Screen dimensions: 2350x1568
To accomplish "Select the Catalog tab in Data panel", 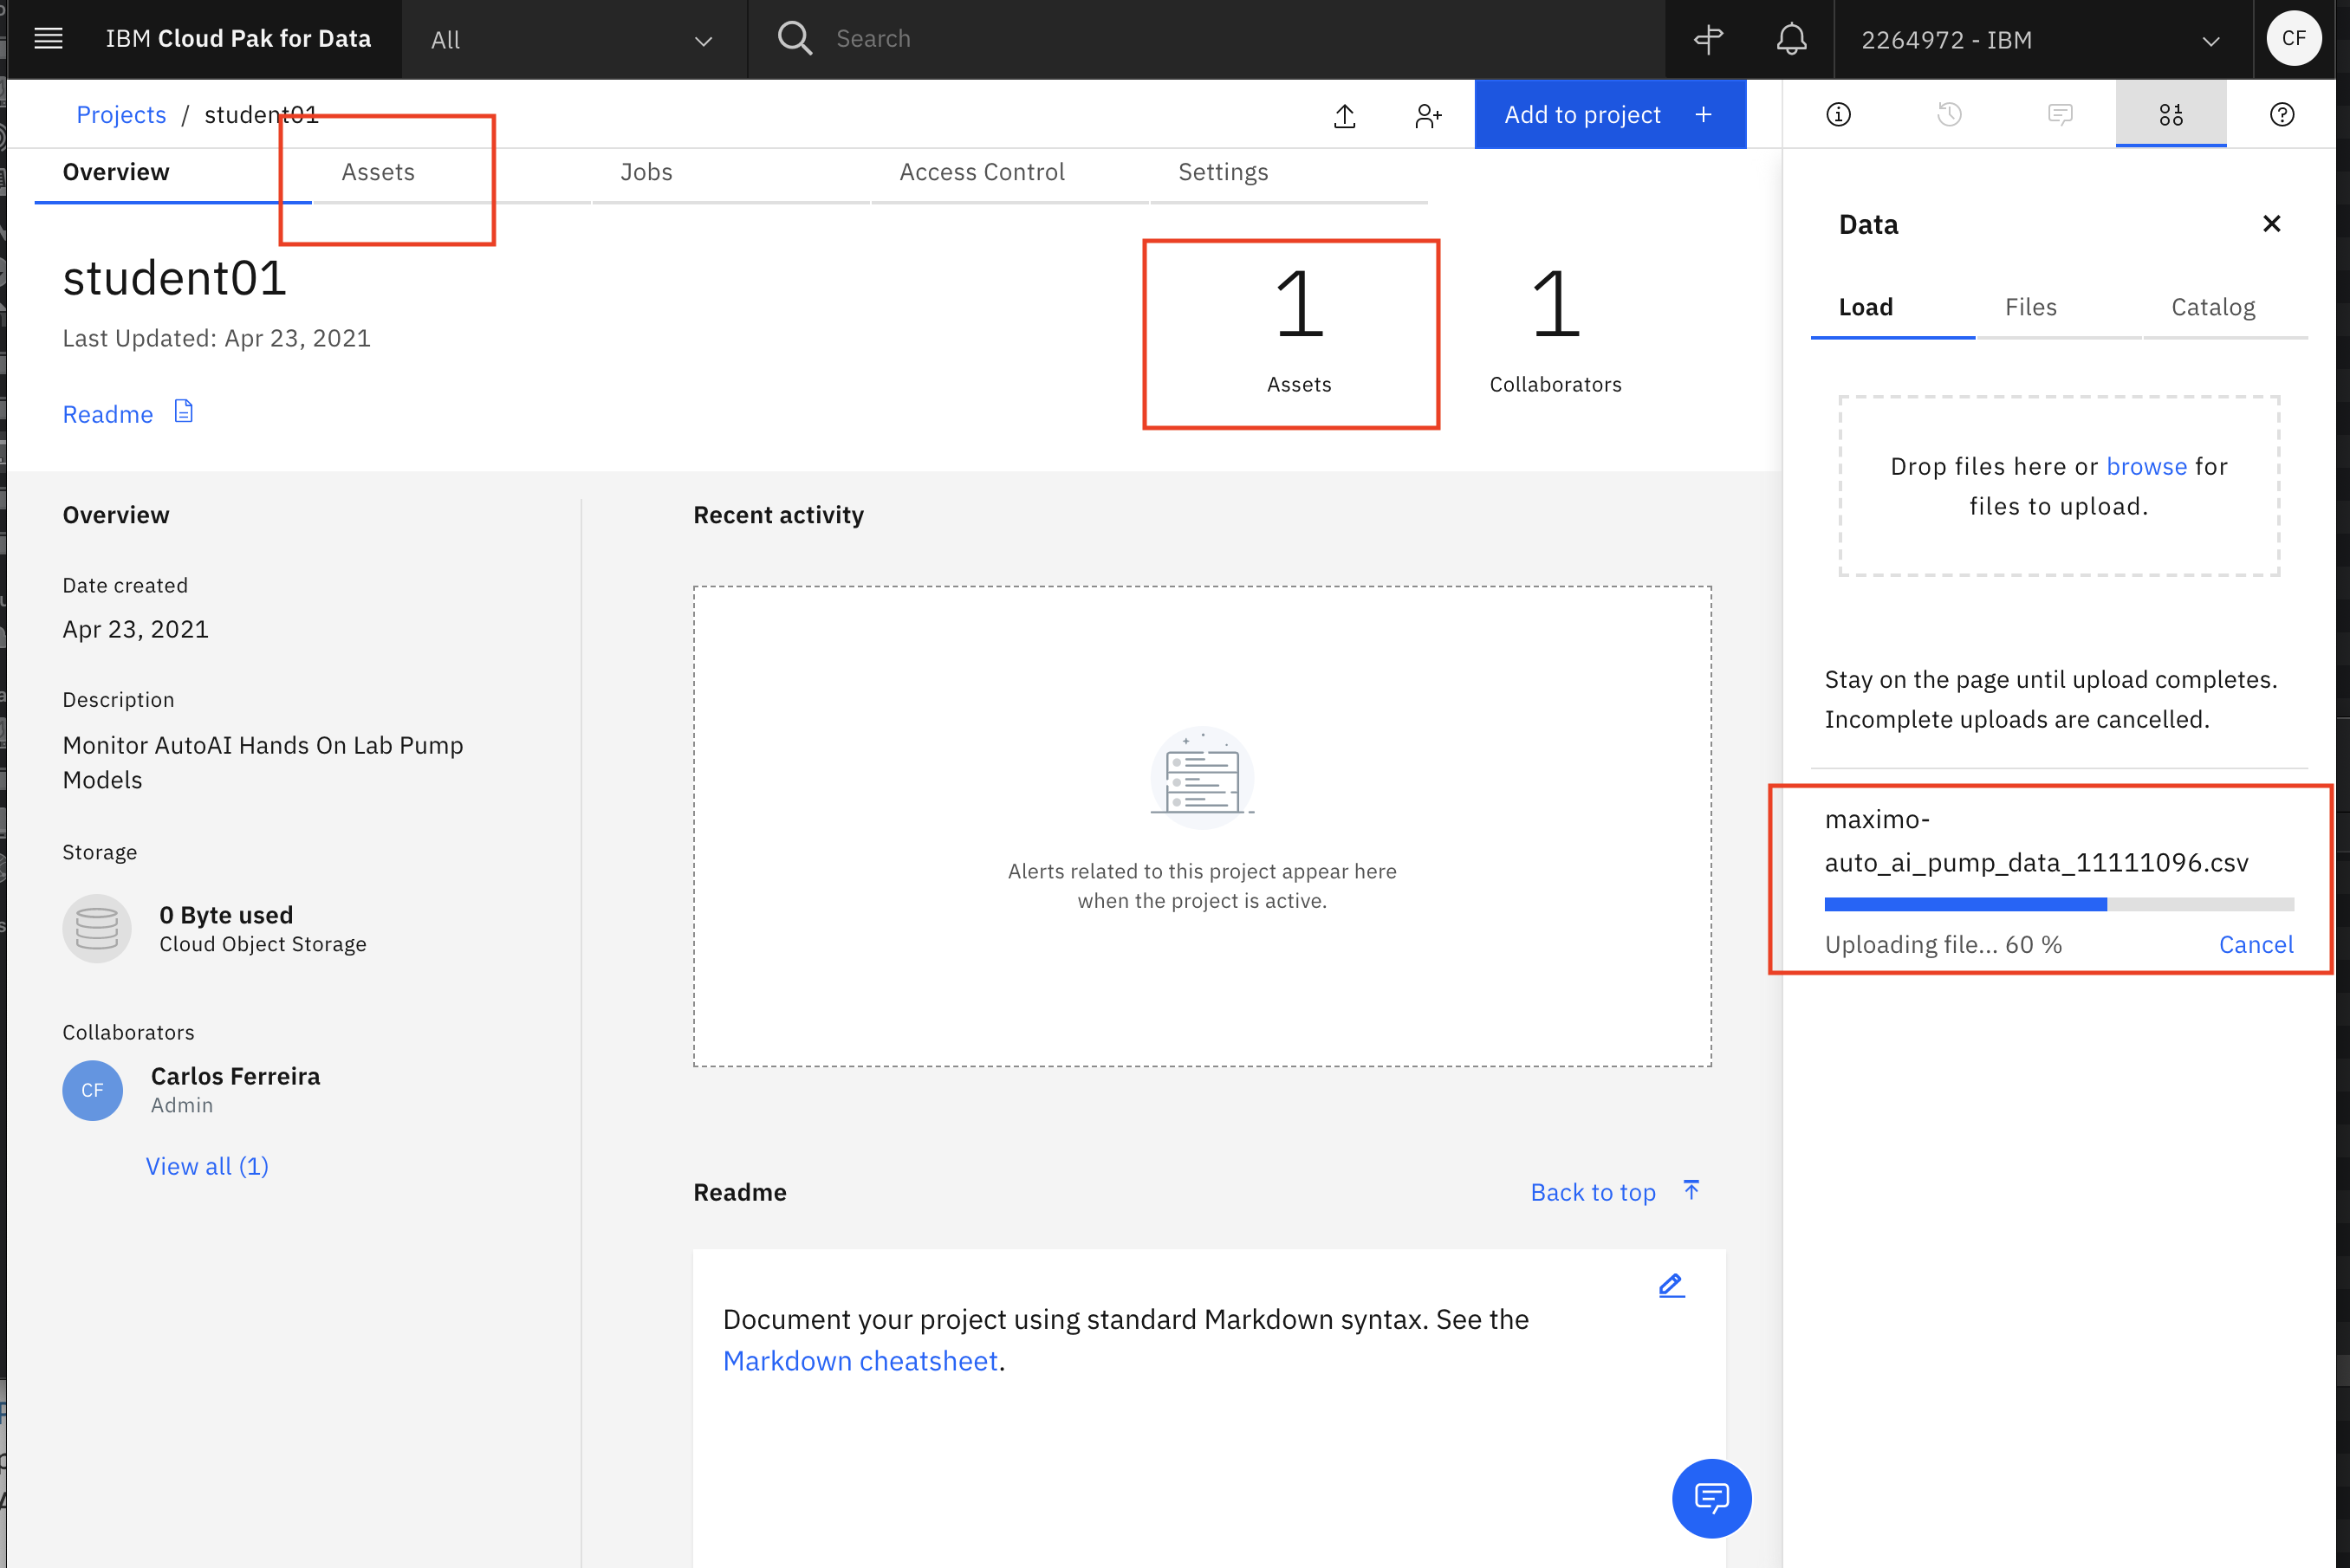I will click(x=2211, y=307).
